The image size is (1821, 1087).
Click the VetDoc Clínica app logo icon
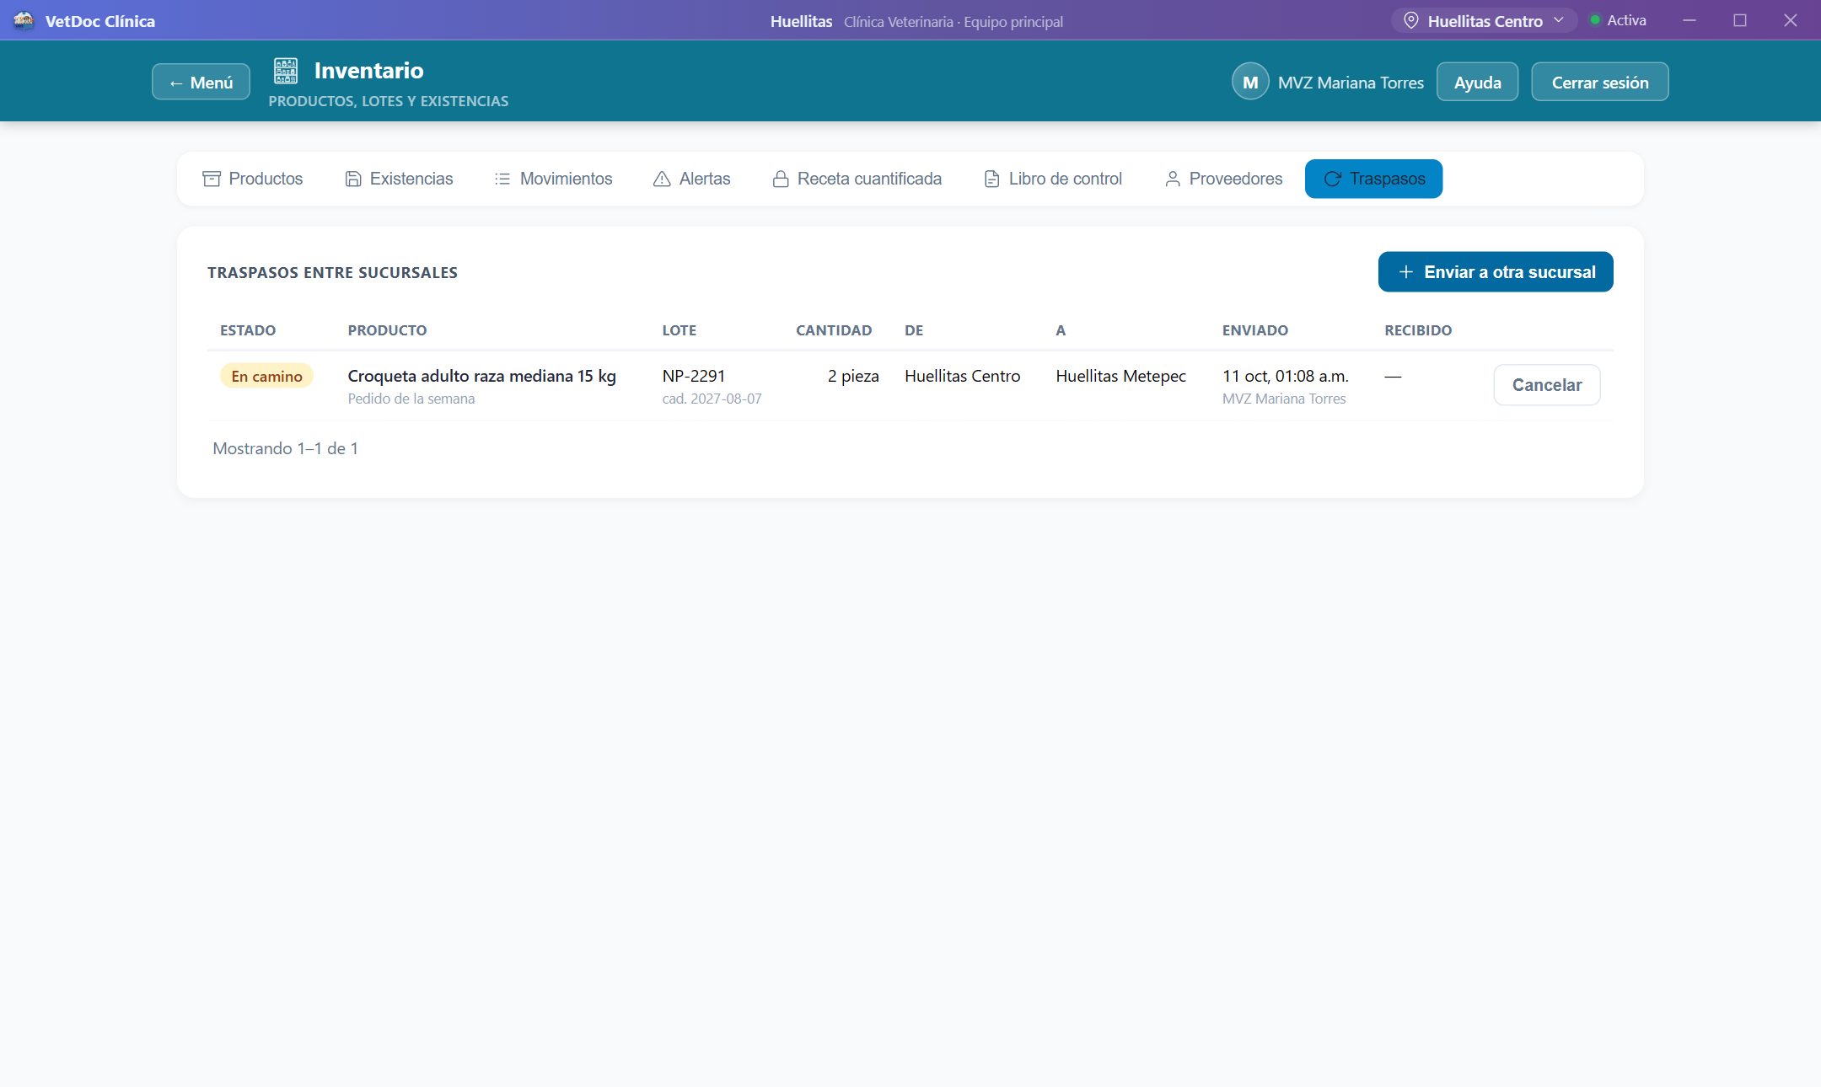24,20
